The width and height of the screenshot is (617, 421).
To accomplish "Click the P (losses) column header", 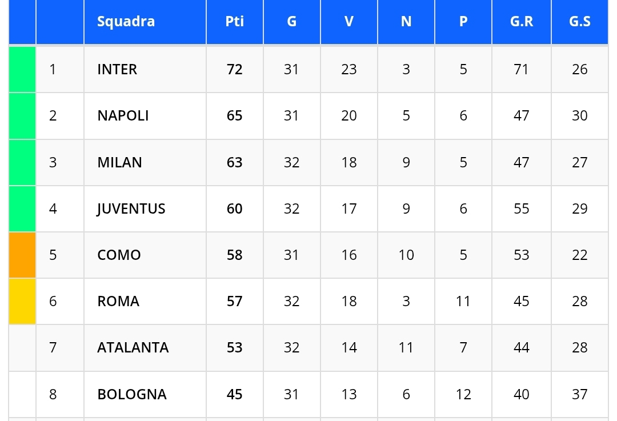I will (463, 22).
